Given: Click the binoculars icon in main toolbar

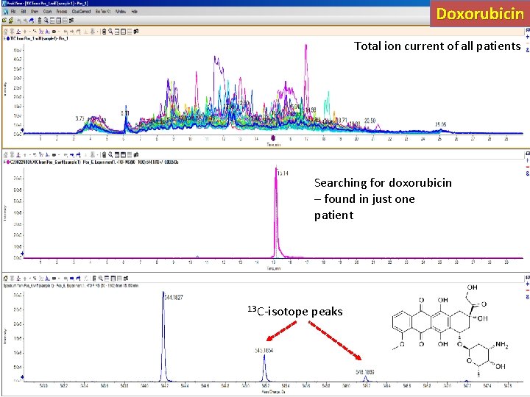Looking at the screenshot, I should [71, 21].
